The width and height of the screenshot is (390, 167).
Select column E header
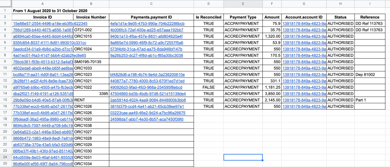[x=243, y=4]
